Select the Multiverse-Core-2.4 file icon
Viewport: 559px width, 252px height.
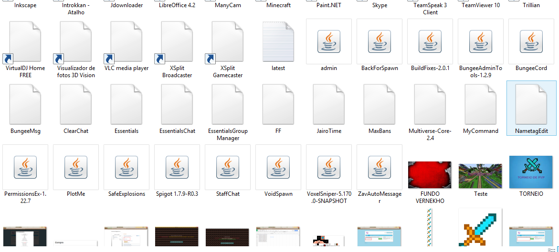tap(430, 104)
